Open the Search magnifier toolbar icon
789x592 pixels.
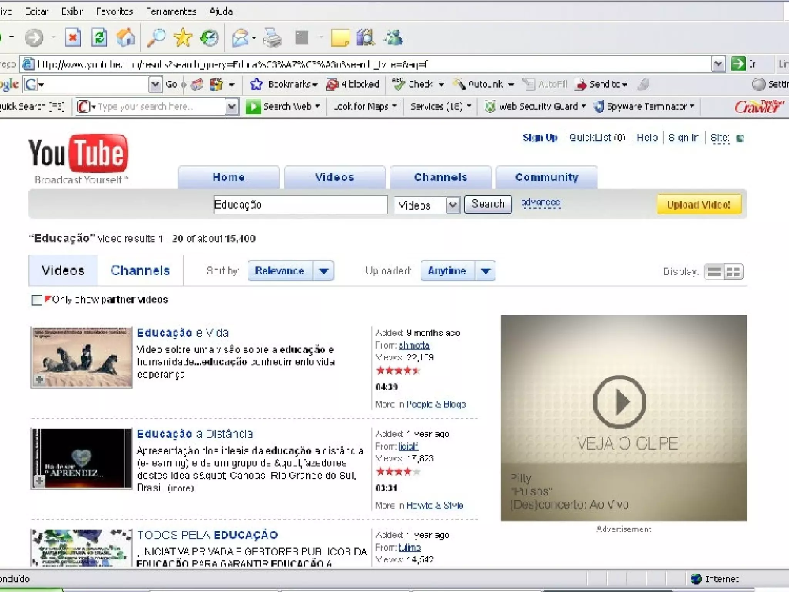click(x=156, y=38)
